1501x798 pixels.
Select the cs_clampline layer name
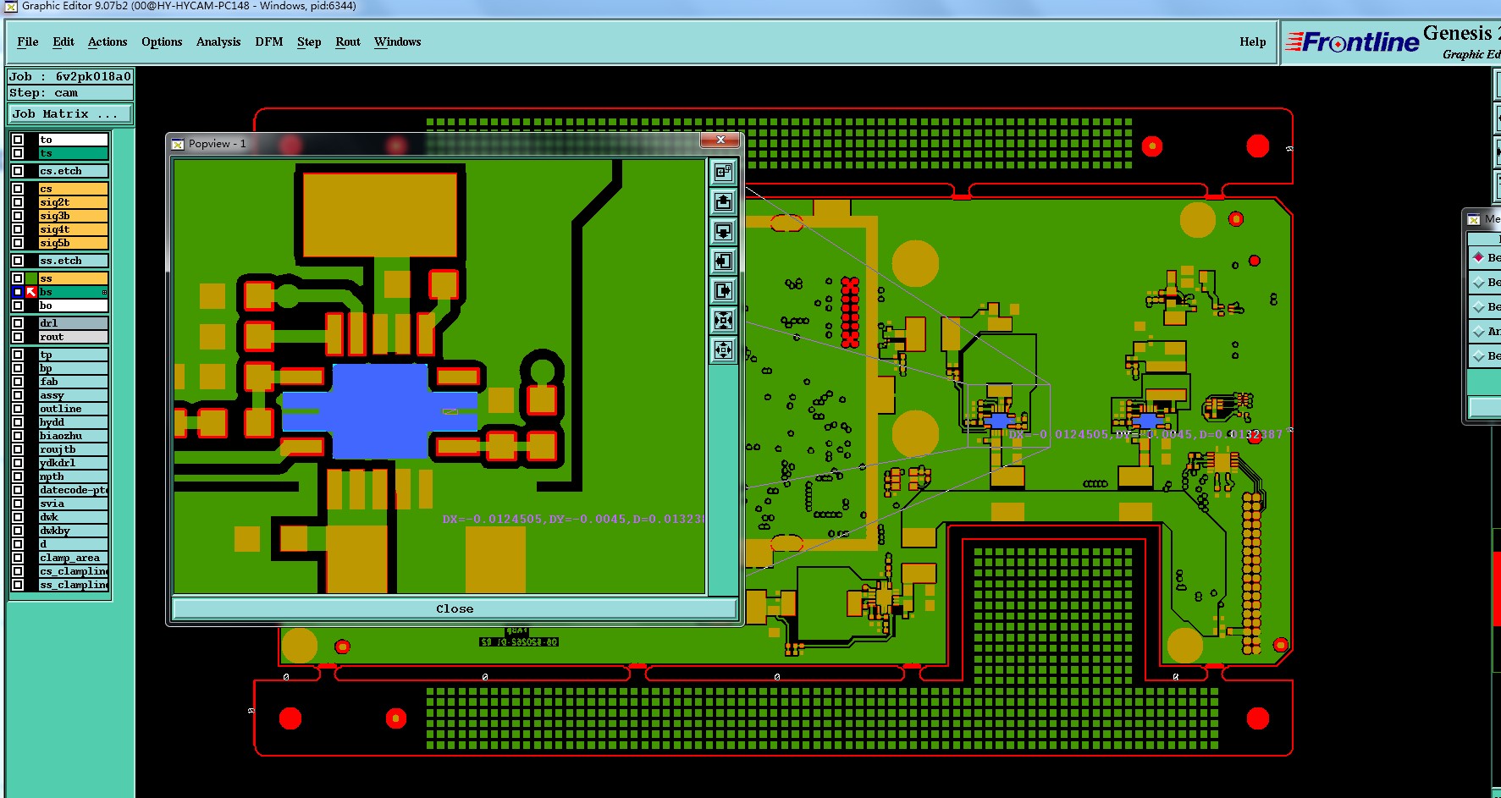[x=74, y=571]
